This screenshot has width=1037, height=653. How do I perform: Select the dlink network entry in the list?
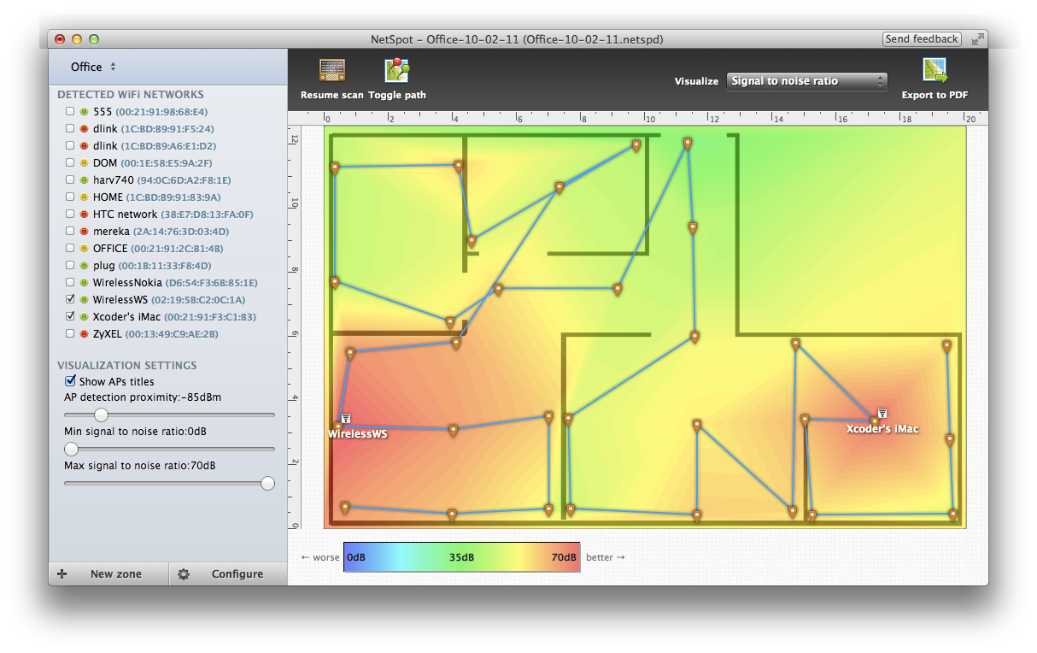pos(104,128)
